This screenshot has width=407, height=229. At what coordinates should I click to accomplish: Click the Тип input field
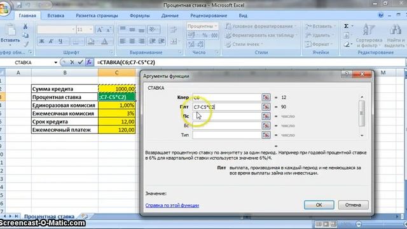(227, 135)
